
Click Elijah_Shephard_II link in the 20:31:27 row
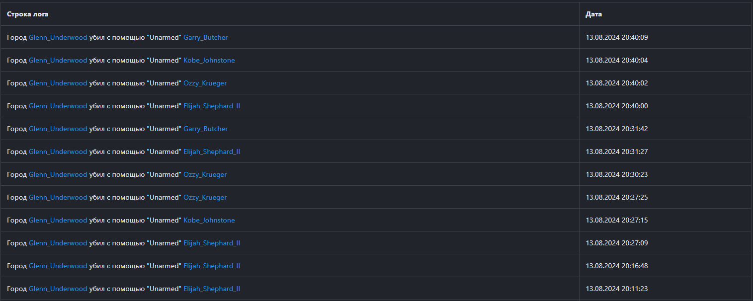(x=212, y=151)
